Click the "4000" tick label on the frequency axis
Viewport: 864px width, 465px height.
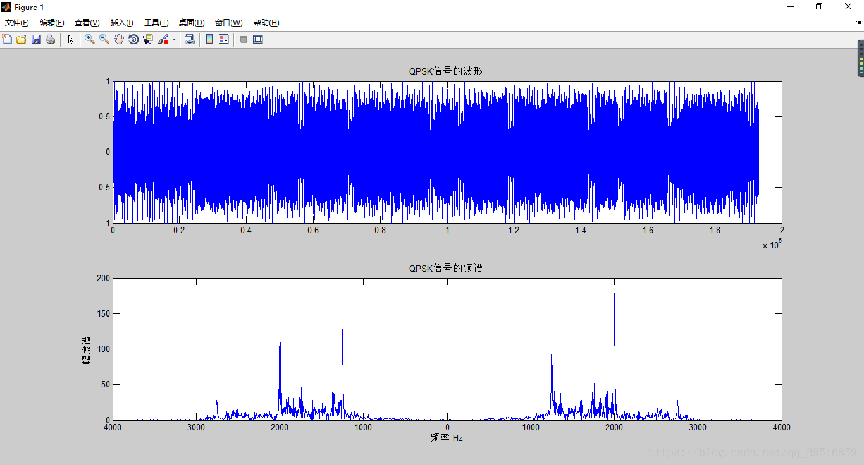781,428
